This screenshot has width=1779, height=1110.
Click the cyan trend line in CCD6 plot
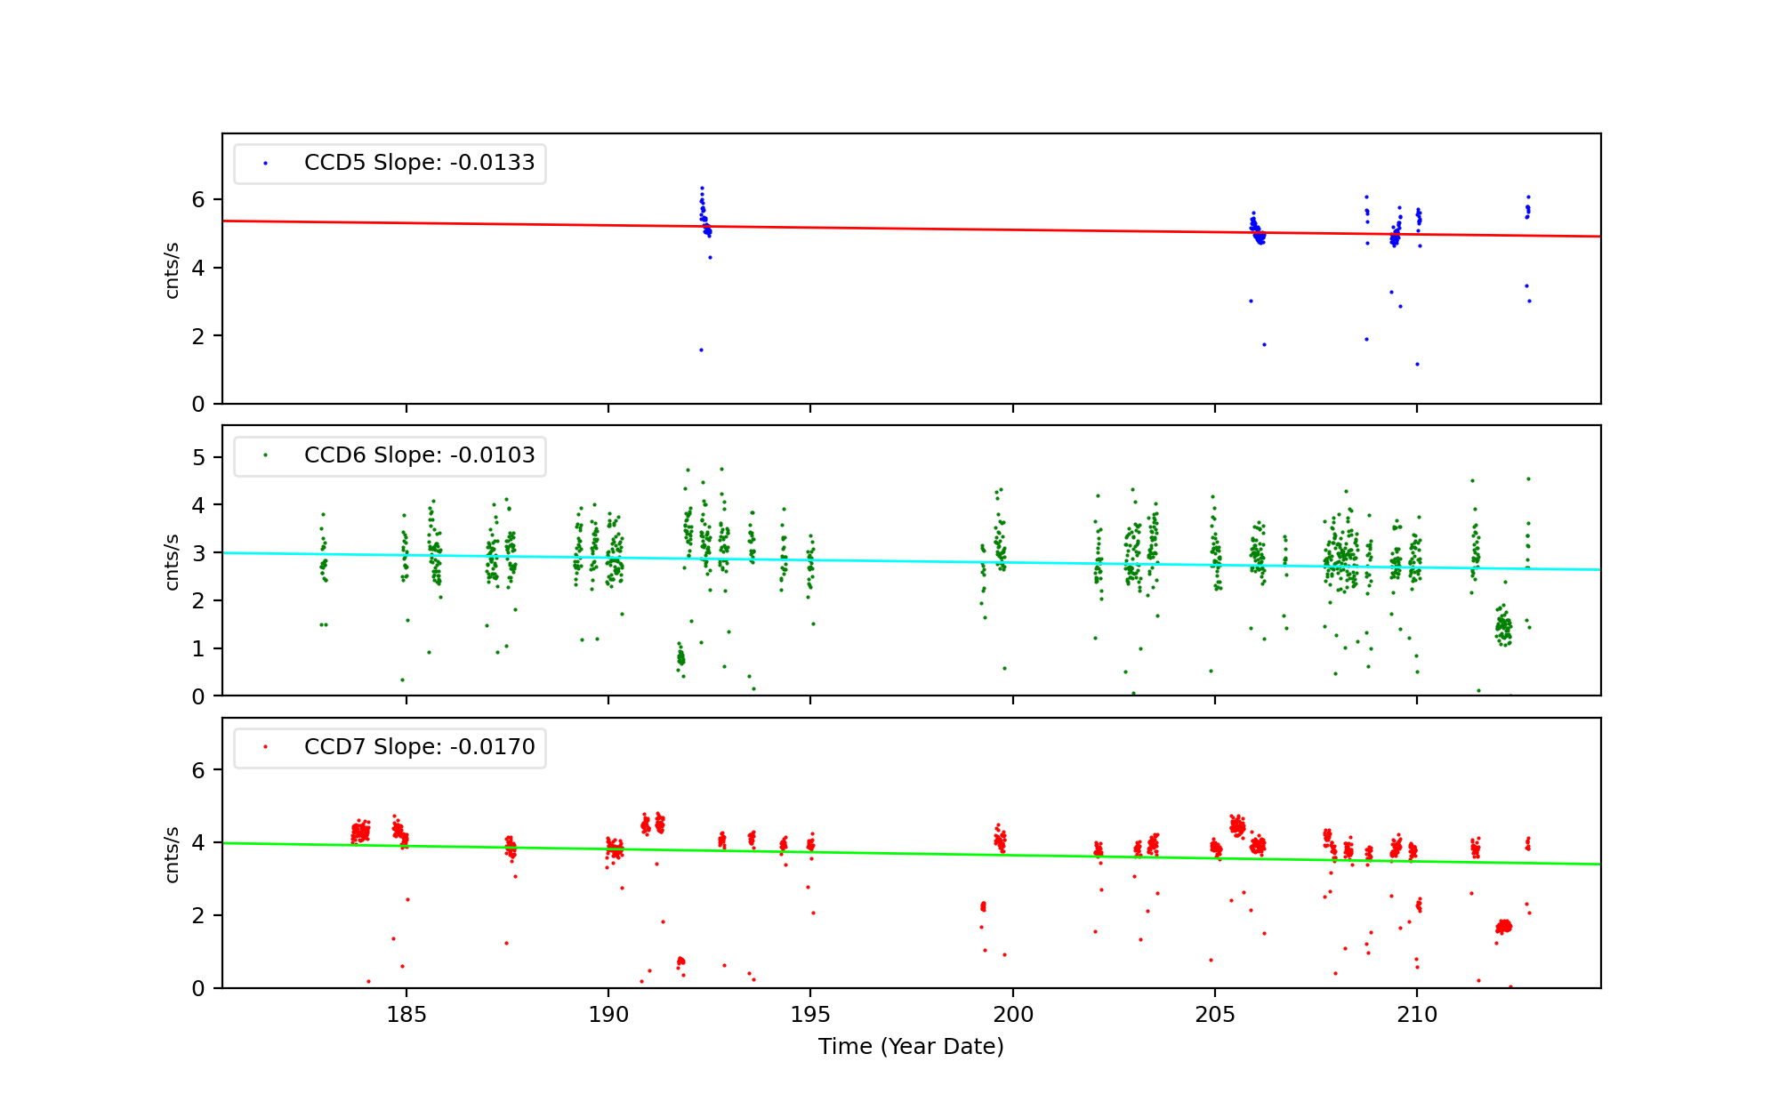point(889,560)
